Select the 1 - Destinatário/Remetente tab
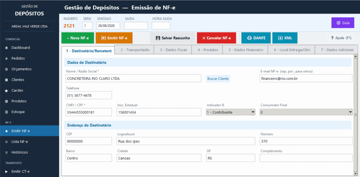The height and width of the screenshot is (177, 360). (88, 51)
